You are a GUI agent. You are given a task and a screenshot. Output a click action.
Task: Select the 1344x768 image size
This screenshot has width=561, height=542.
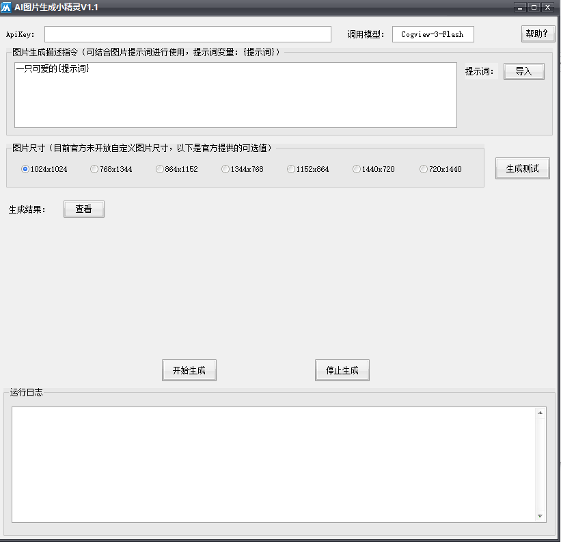point(242,169)
